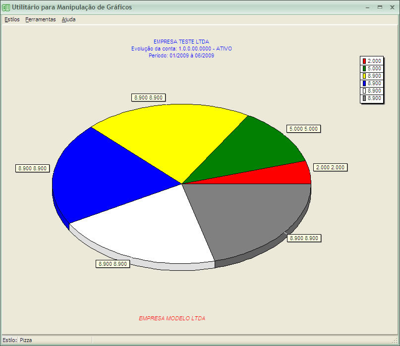Click the yellow legend color swatch
The image size is (400, 346).
click(364, 76)
